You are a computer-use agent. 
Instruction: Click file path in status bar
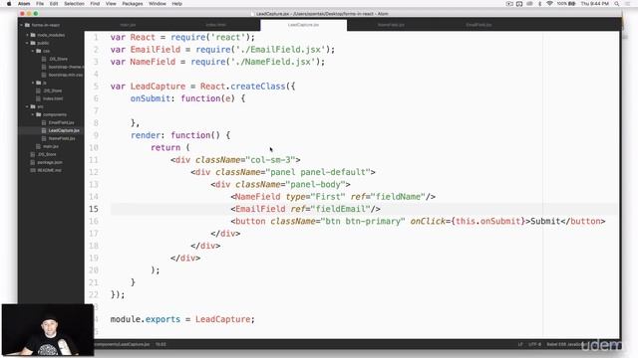point(122,344)
